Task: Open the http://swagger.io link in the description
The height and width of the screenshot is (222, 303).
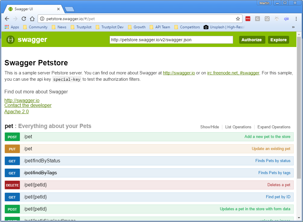Action: [x=179, y=73]
